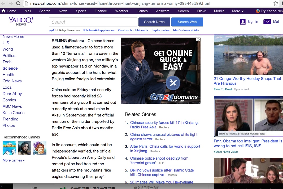Screen dimensions: 283x189
Task: Click the Sign In profile icon
Action: point(243,22)
